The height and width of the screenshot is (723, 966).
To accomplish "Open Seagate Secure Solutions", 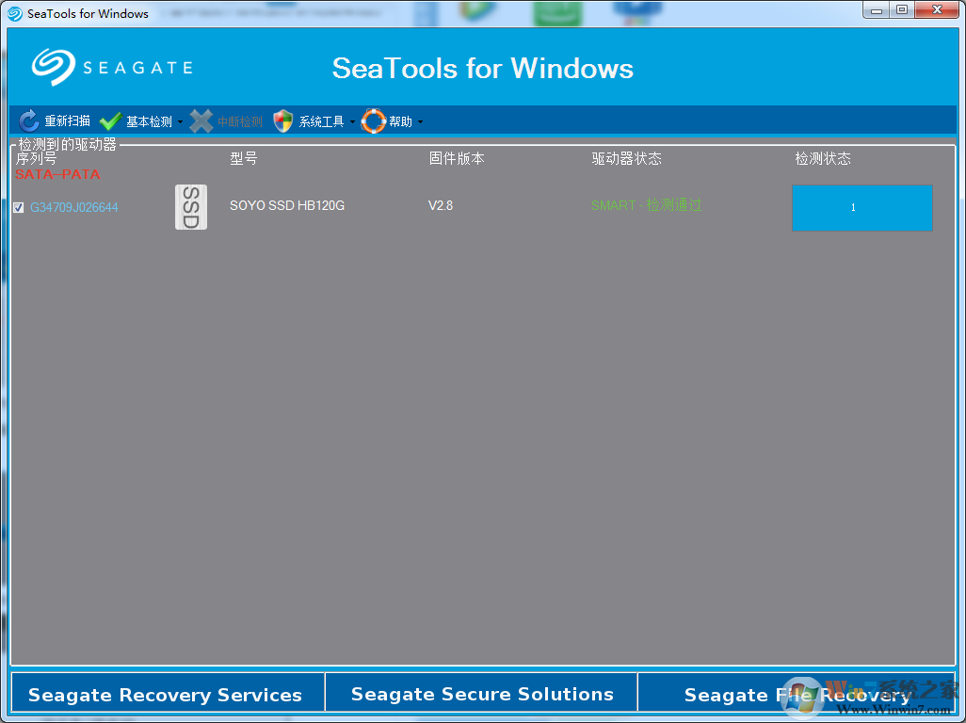I will tap(482, 694).
